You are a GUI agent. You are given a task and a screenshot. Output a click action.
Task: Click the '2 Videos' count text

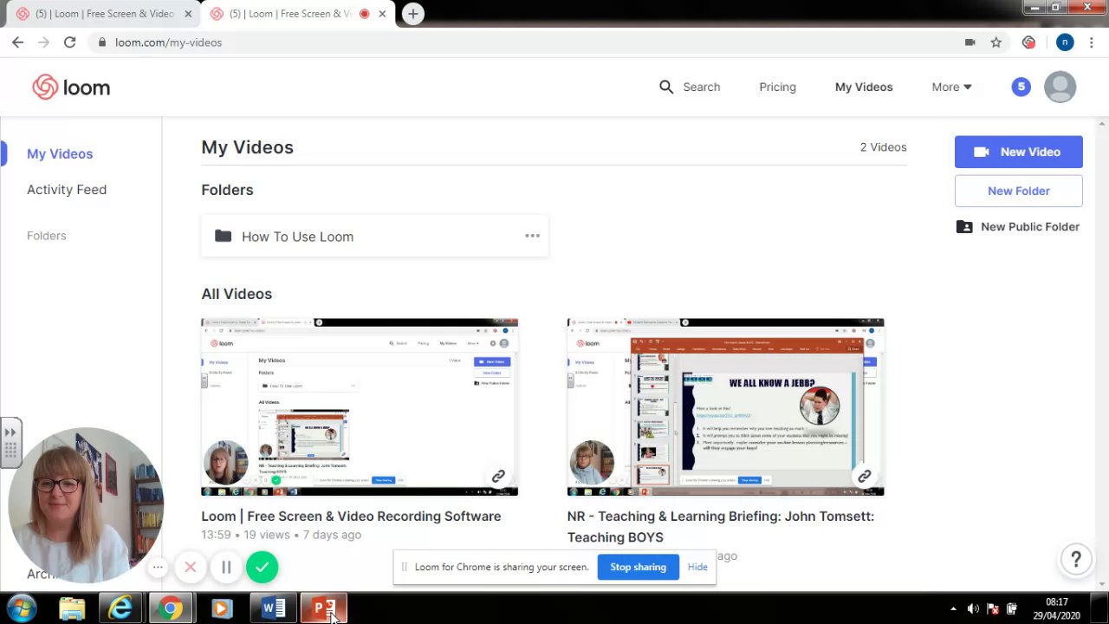[883, 146]
